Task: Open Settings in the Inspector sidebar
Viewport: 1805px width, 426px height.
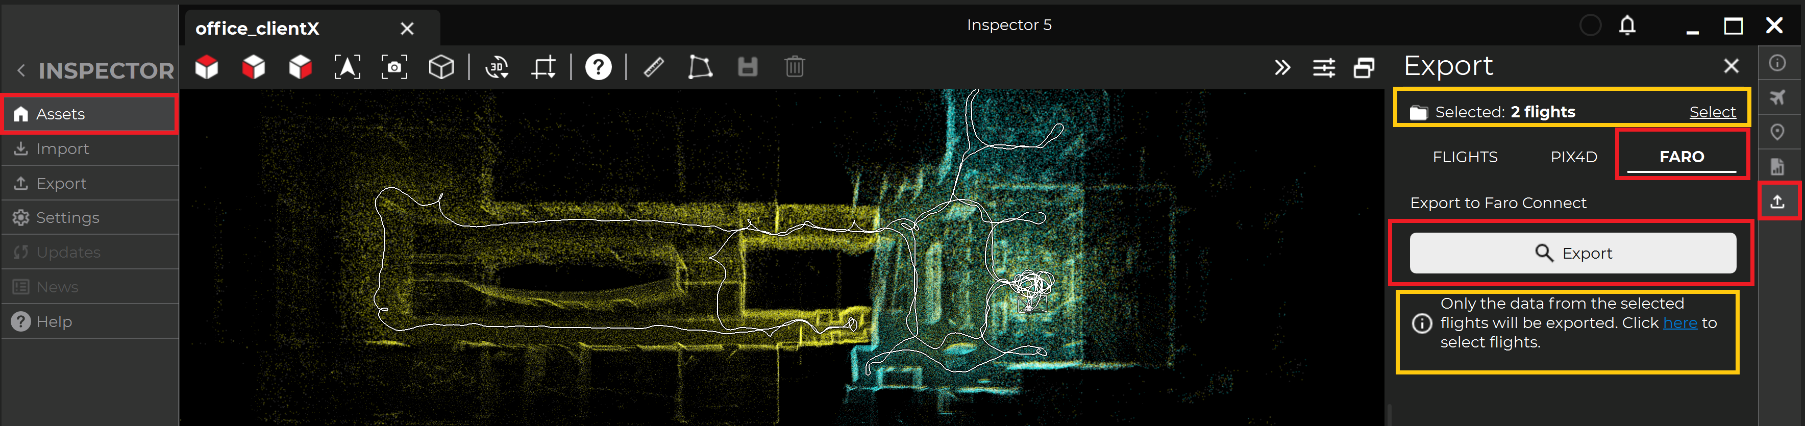Action: [67, 218]
